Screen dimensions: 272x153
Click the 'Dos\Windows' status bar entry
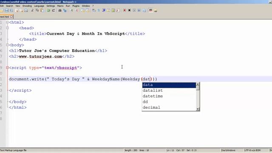228,150
